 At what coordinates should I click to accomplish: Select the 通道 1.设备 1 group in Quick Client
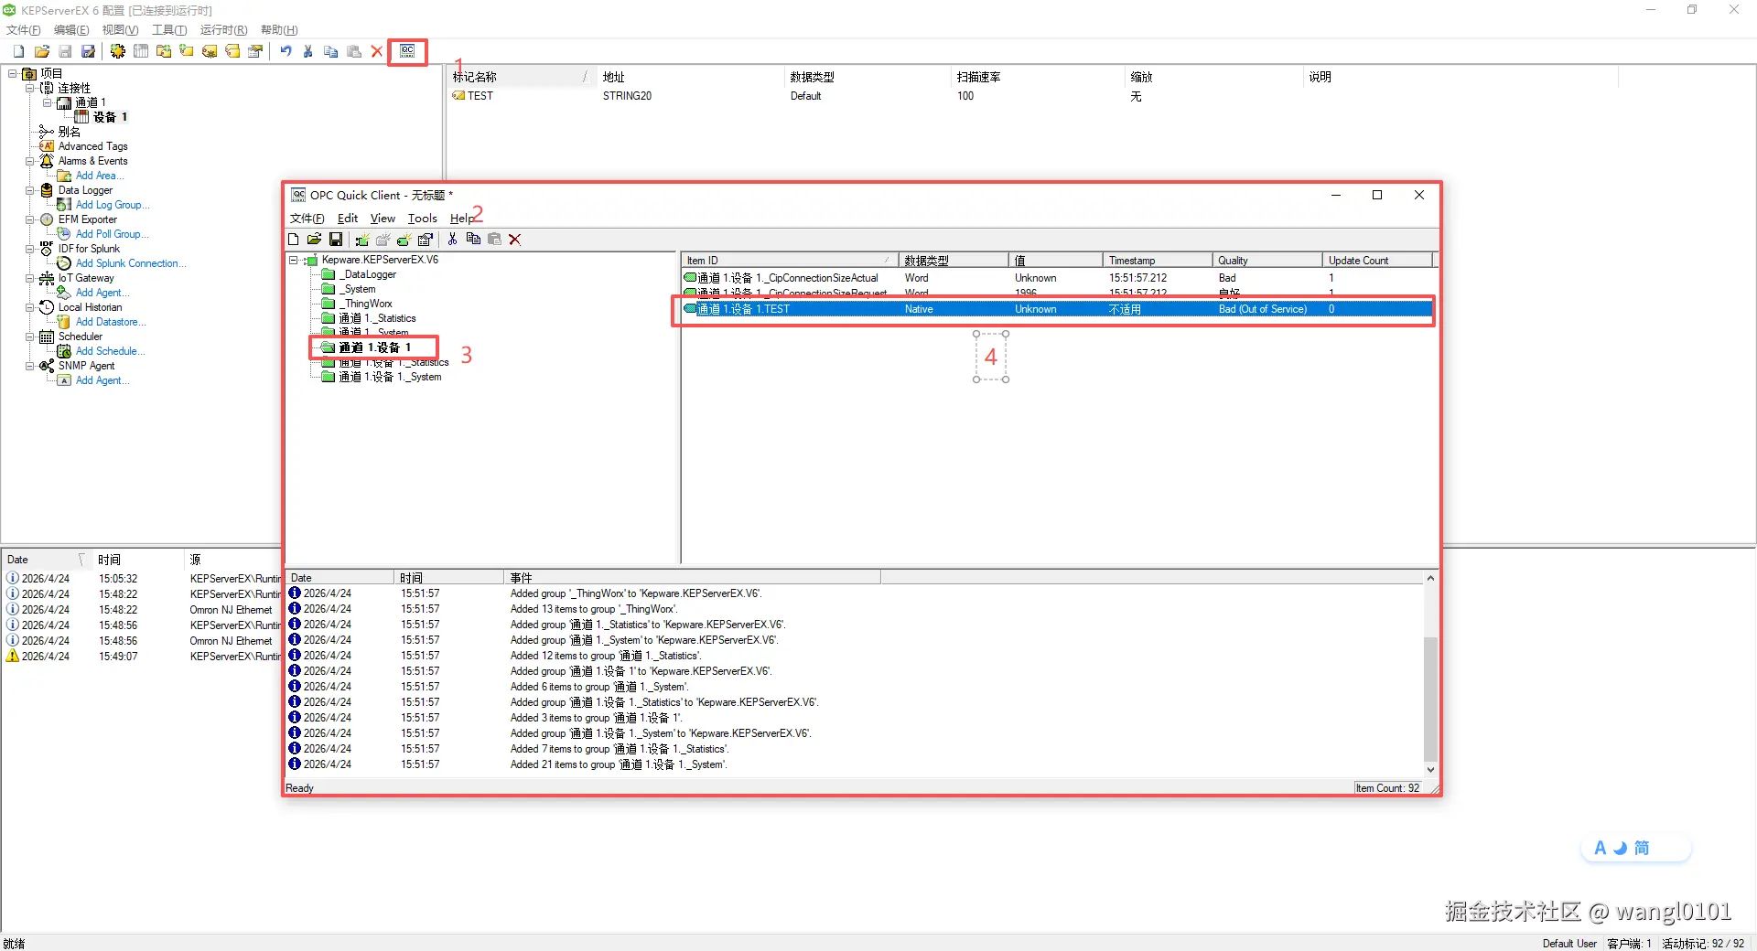coord(375,347)
